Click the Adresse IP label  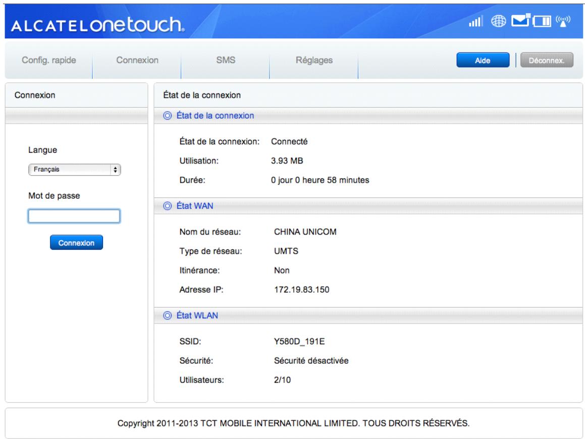click(x=201, y=290)
